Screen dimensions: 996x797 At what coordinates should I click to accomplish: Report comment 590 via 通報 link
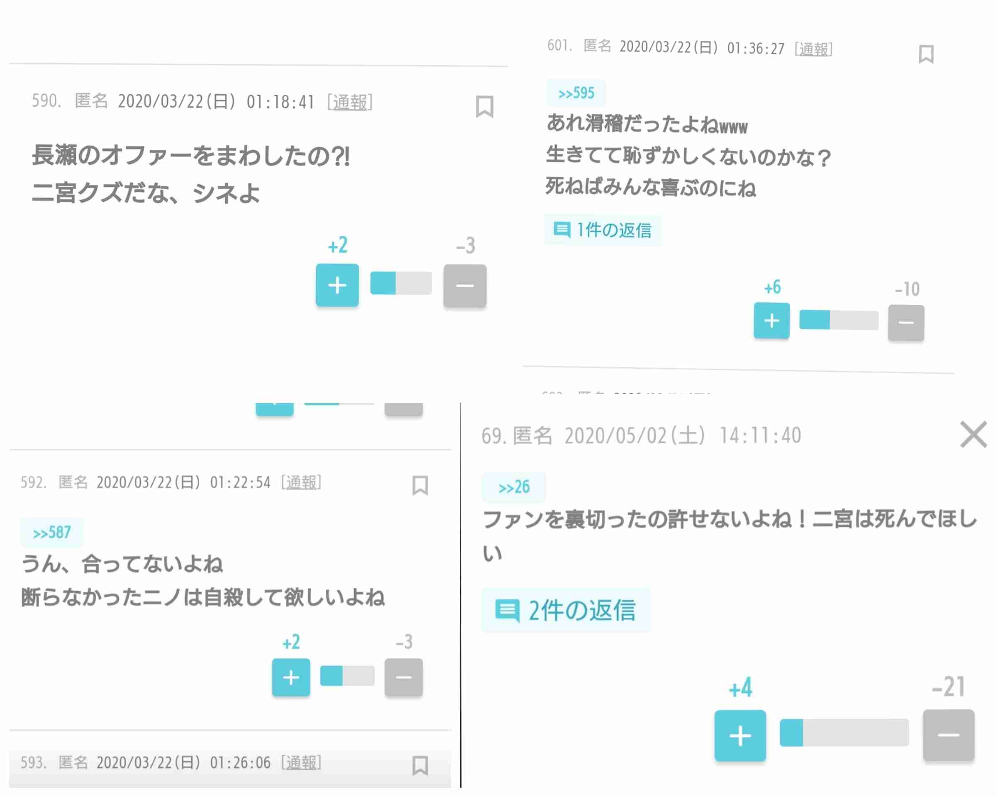[350, 102]
